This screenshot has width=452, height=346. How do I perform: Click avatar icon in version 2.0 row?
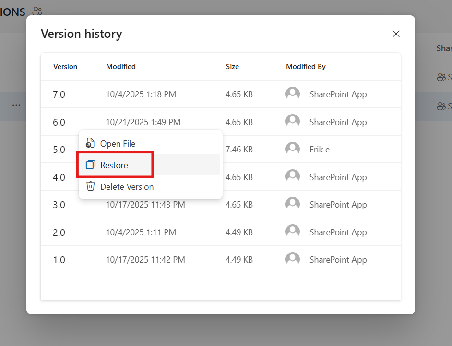coord(293,231)
